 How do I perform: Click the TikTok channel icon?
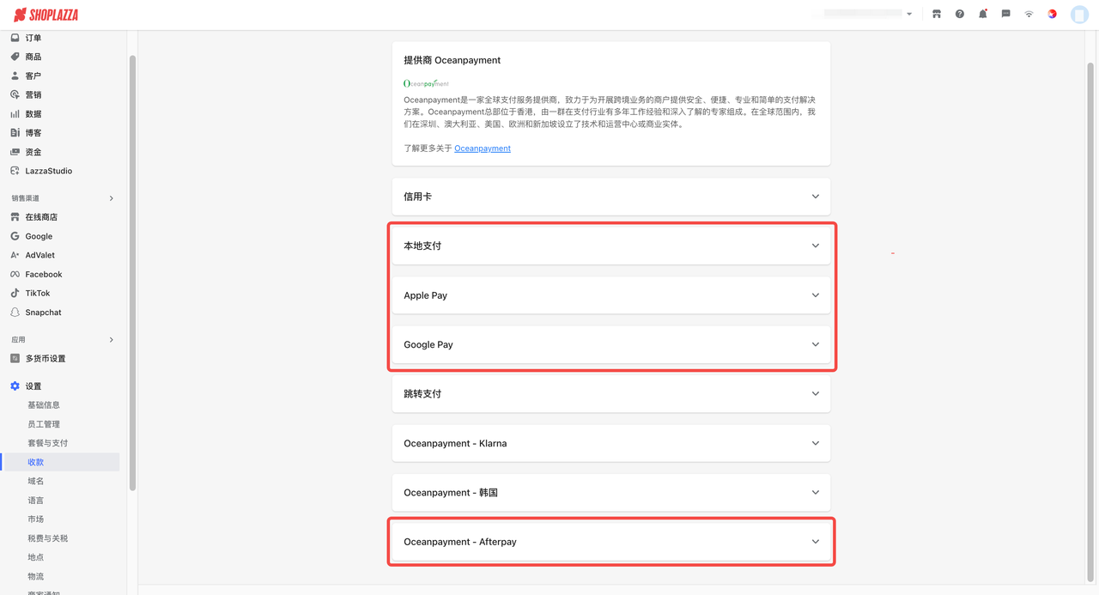15,293
